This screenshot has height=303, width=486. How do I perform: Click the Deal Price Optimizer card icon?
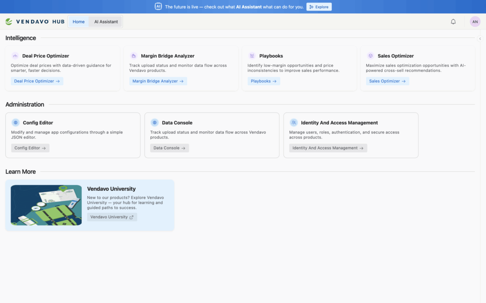(15, 56)
